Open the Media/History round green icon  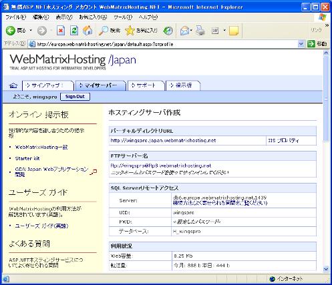point(168,31)
